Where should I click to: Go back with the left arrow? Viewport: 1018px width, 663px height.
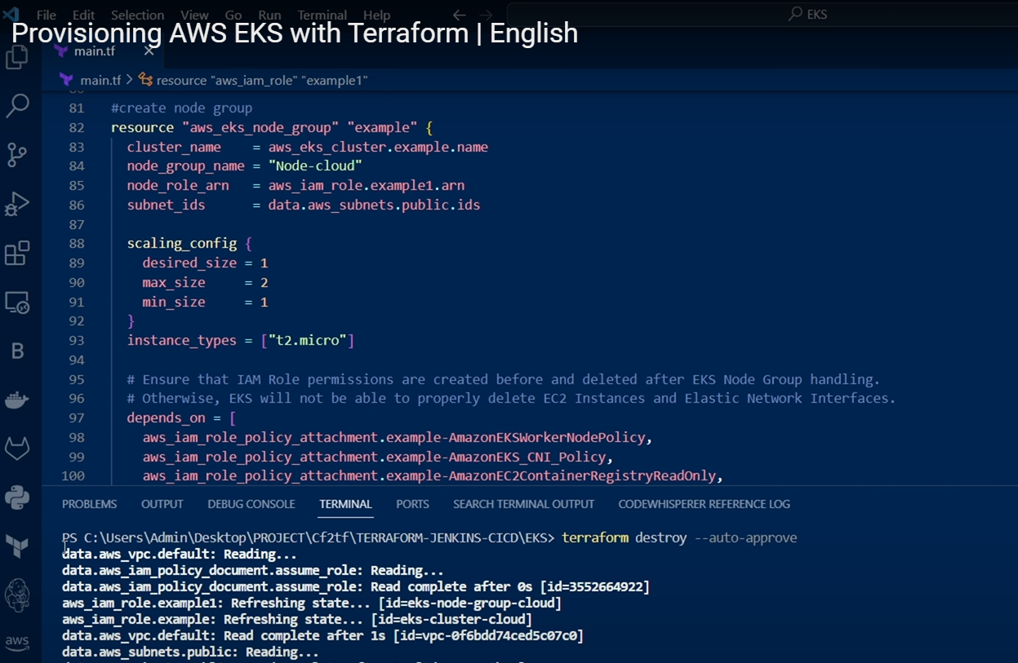pos(460,15)
